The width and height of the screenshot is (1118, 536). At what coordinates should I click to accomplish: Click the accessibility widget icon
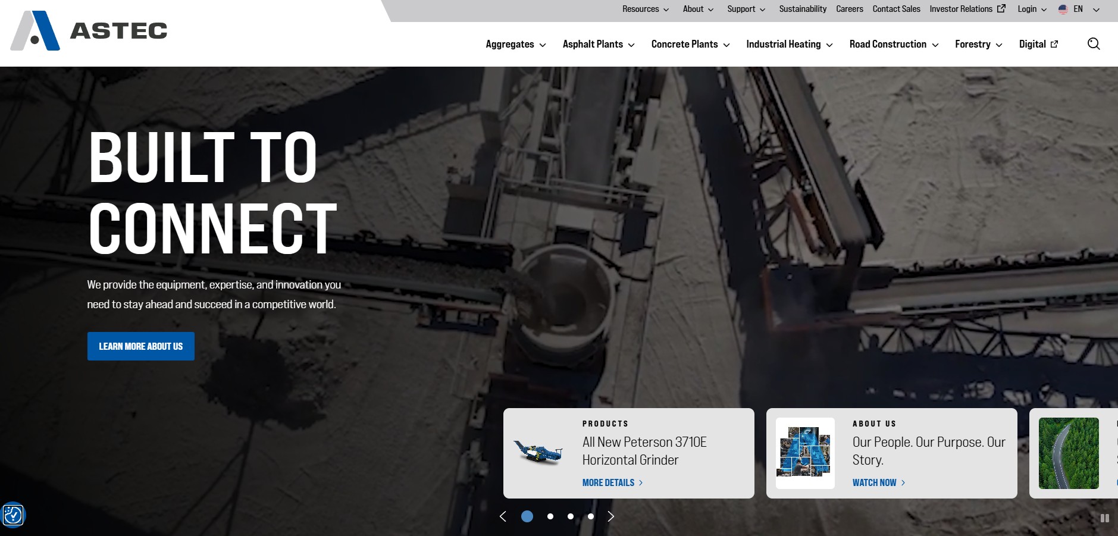[12, 515]
